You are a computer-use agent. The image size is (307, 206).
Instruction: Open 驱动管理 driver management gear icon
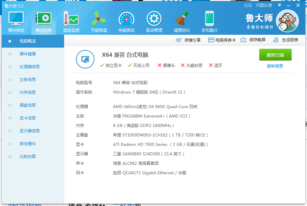pos(154,19)
